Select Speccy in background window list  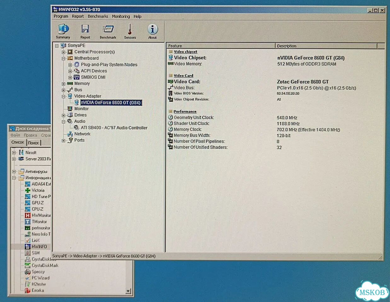pyautogui.click(x=38, y=272)
